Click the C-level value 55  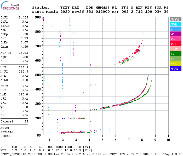pyautogui.click(x=26, y=121)
